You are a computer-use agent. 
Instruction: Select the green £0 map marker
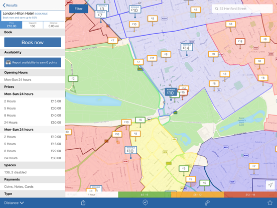[x=205, y=183]
